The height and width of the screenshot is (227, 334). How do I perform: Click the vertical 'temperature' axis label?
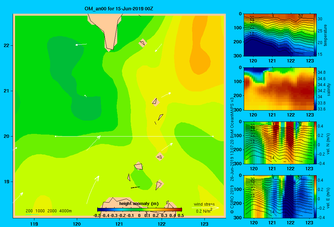point(325,35)
